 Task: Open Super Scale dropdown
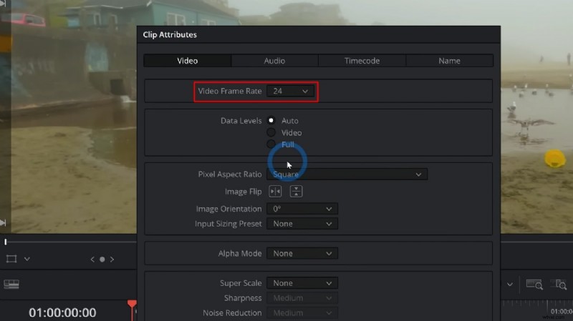pyautogui.click(x=302, y=283)
